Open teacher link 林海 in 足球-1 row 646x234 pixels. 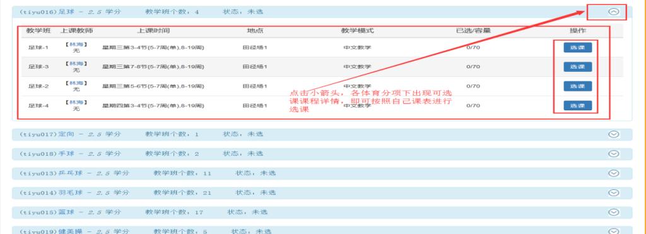pyautogui.click(x=76, y=44)
